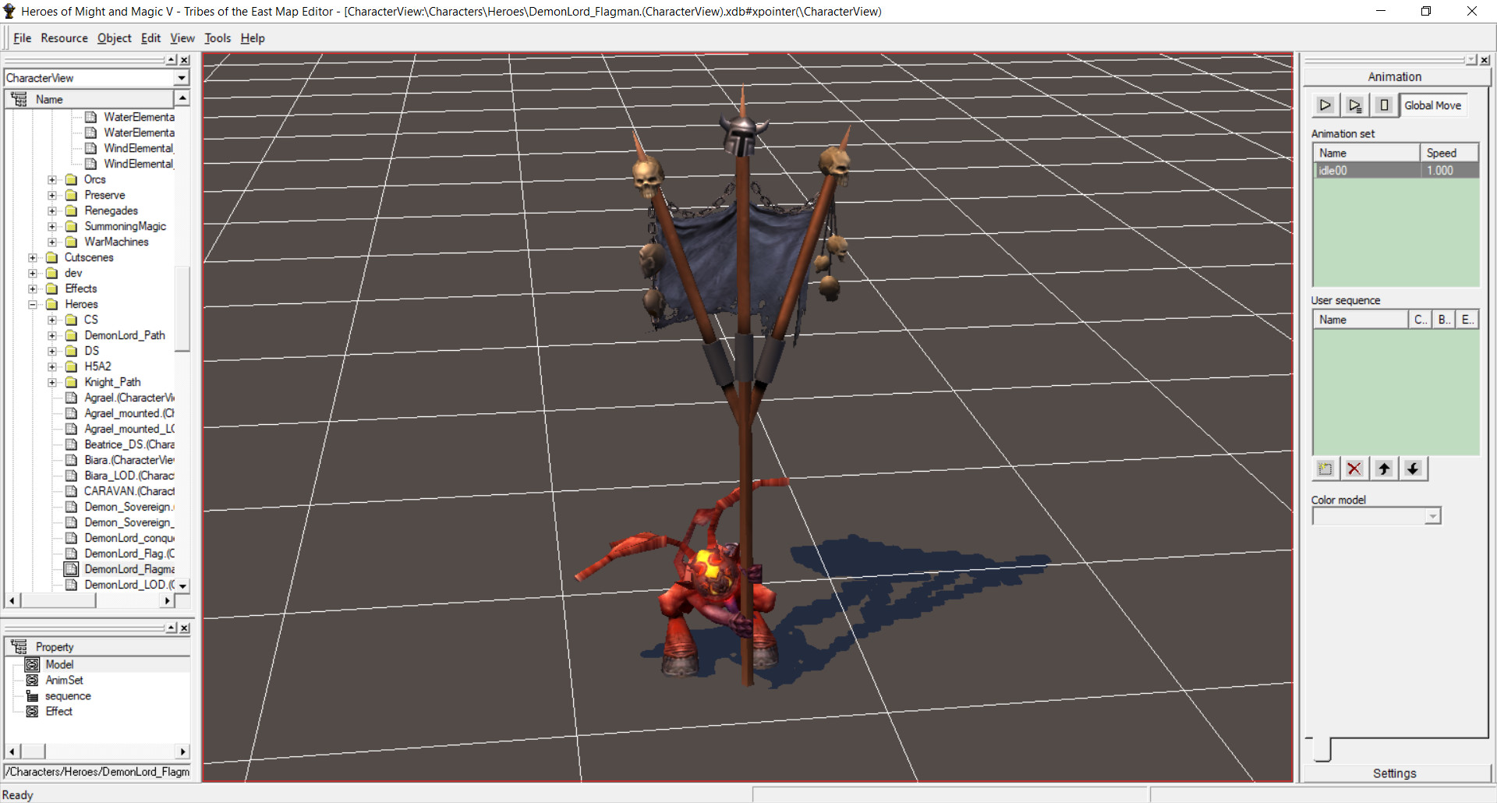This screenshot has height=803, width=1497.
Task: Expand the Renegades folder
Action: click(52, 210)
